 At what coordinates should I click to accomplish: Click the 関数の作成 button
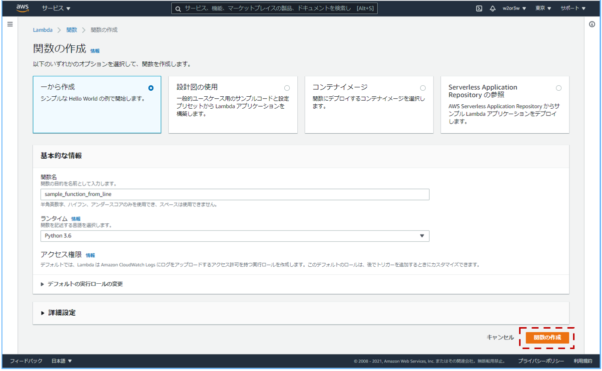pos(548,337)
